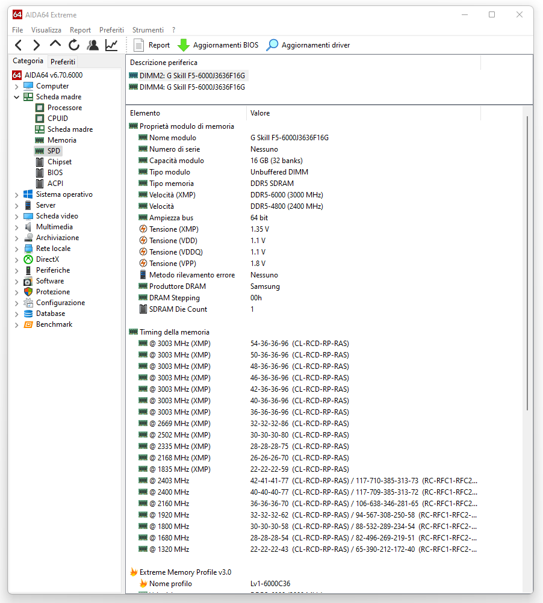
Task: Select the SPD icon in the tree
Action: (40, 150)
